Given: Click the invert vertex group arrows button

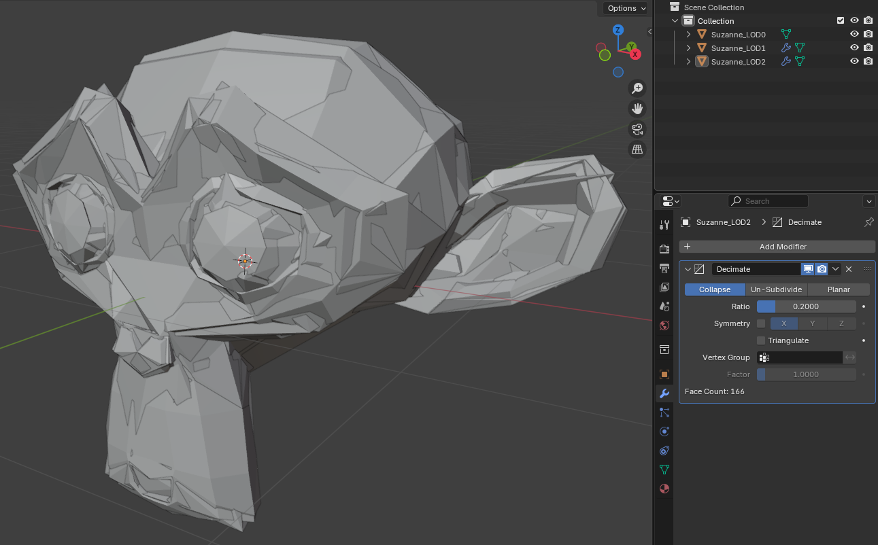Looking at the screenshot, I should coord(850,357).
